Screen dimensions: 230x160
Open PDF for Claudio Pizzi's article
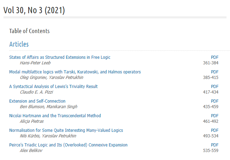[215, 87]
